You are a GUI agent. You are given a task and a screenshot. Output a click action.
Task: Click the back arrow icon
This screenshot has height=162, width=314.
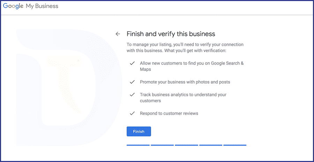click(x=118, y=34)
